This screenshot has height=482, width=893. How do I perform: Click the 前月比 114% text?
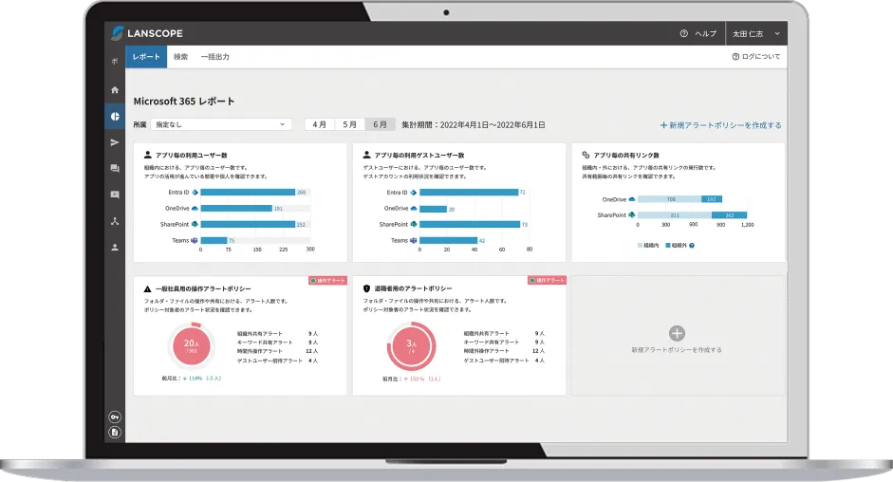coord(192,379)
